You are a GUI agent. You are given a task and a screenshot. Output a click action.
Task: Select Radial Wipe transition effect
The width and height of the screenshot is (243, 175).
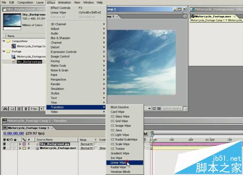(x=124, y=167)
